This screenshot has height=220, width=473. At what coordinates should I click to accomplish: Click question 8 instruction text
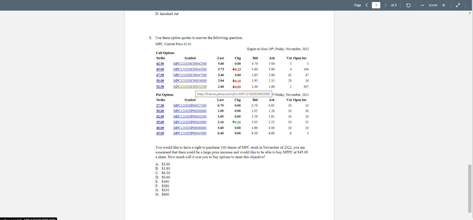coord(199,38)
